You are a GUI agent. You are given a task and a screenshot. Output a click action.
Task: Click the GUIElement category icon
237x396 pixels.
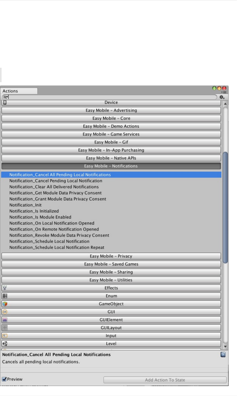coord(5,320)
